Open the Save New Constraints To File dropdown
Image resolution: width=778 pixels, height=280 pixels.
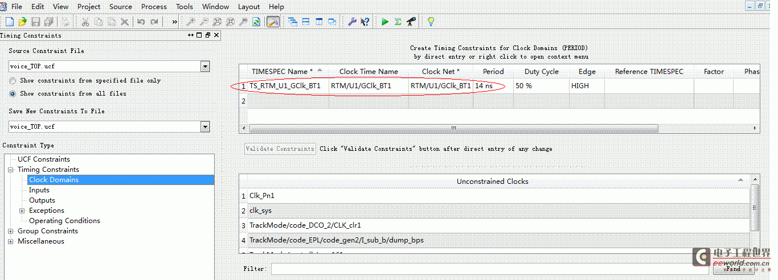[x=205, y=127]
